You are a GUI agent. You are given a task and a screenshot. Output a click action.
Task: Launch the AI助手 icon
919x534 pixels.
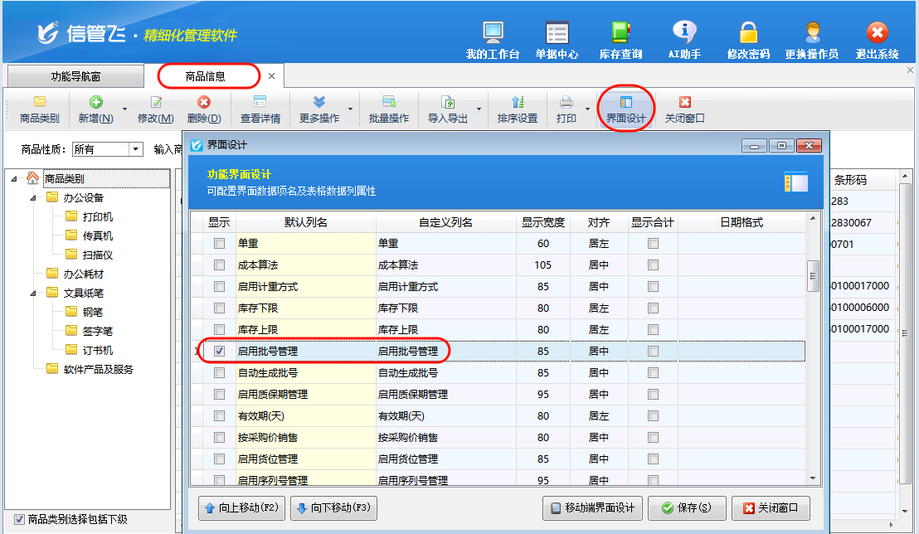click(x=684, y=33)
